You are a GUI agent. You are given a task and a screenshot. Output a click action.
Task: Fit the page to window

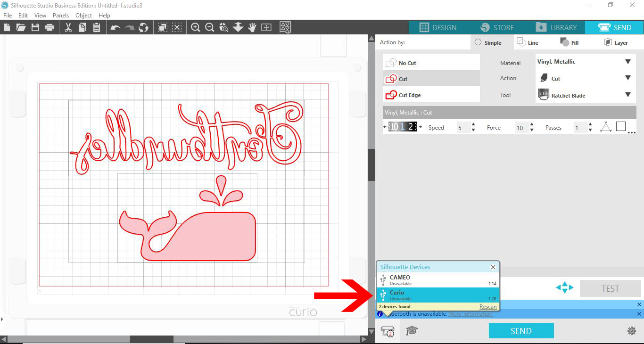[266, 27]
